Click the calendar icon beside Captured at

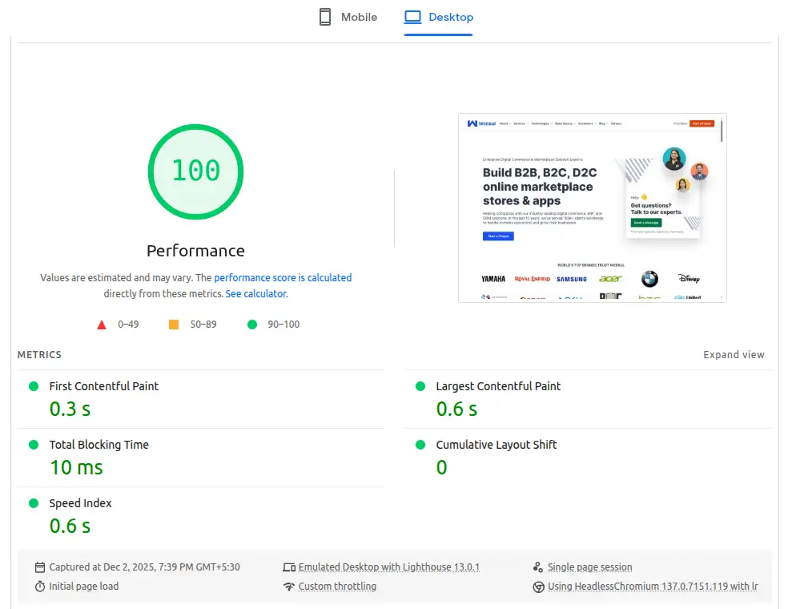pyautogui.click(x=40, y=567)
